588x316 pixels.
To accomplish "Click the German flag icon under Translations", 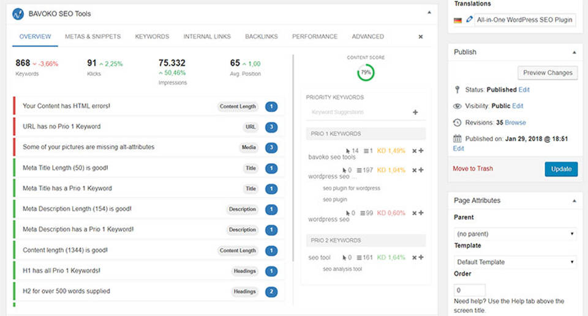I will point(458,20).
